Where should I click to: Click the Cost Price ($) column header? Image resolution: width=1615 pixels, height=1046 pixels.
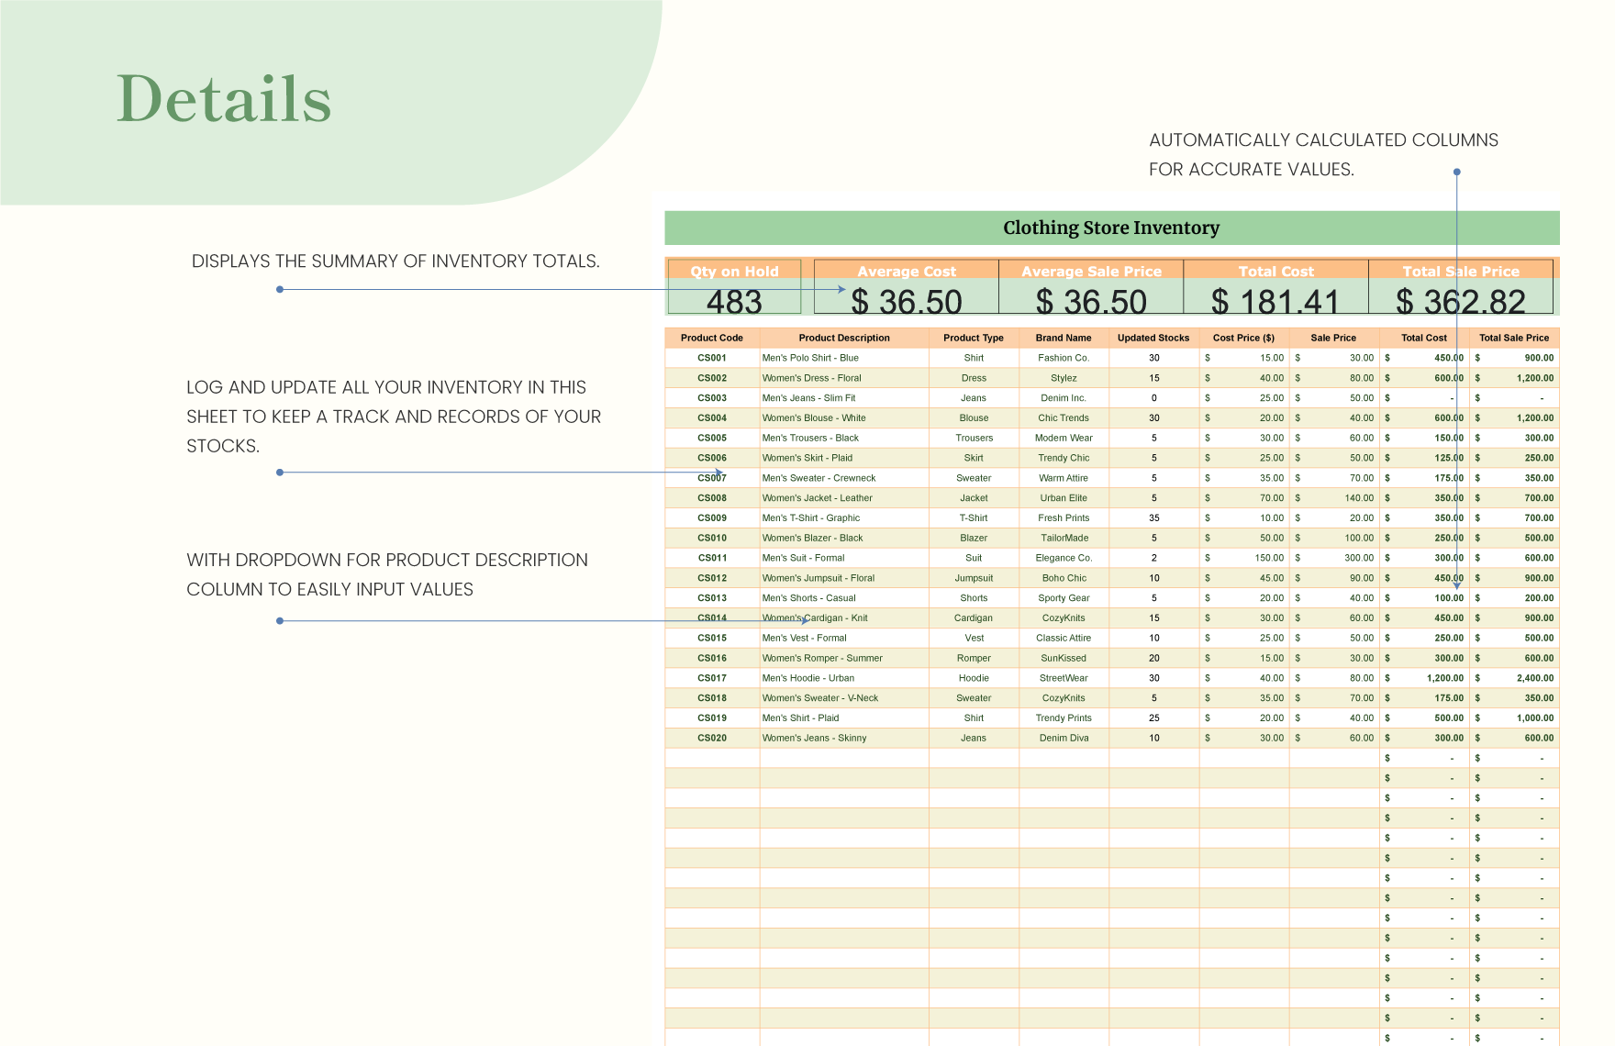point(1243,338)
